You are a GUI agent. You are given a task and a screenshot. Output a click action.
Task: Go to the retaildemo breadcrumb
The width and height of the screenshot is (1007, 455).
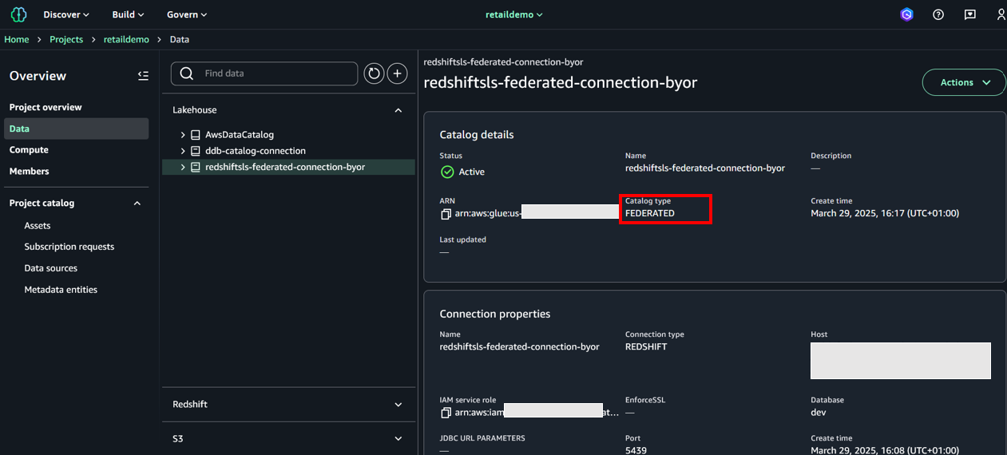[x=126, y=39]
